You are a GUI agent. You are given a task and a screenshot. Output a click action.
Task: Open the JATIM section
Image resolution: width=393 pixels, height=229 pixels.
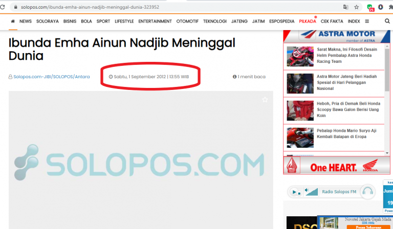[x=258, y=21]
